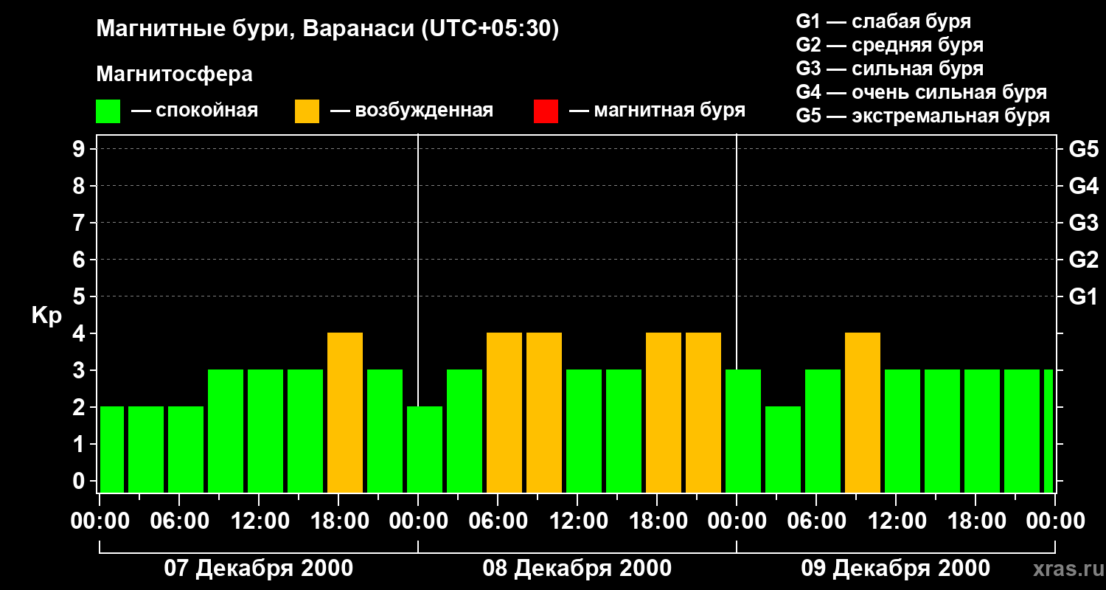
Task: Select the '08 Декабря 2000' date label
Action: point(577,569)
